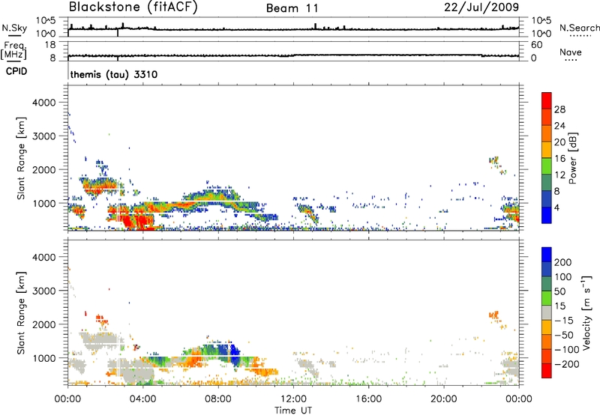Pick the top bright blue segment of the velocity colorbar
The height and width of the screenshot is (415, 600).
pyautogui.click(x=547, y=255)
